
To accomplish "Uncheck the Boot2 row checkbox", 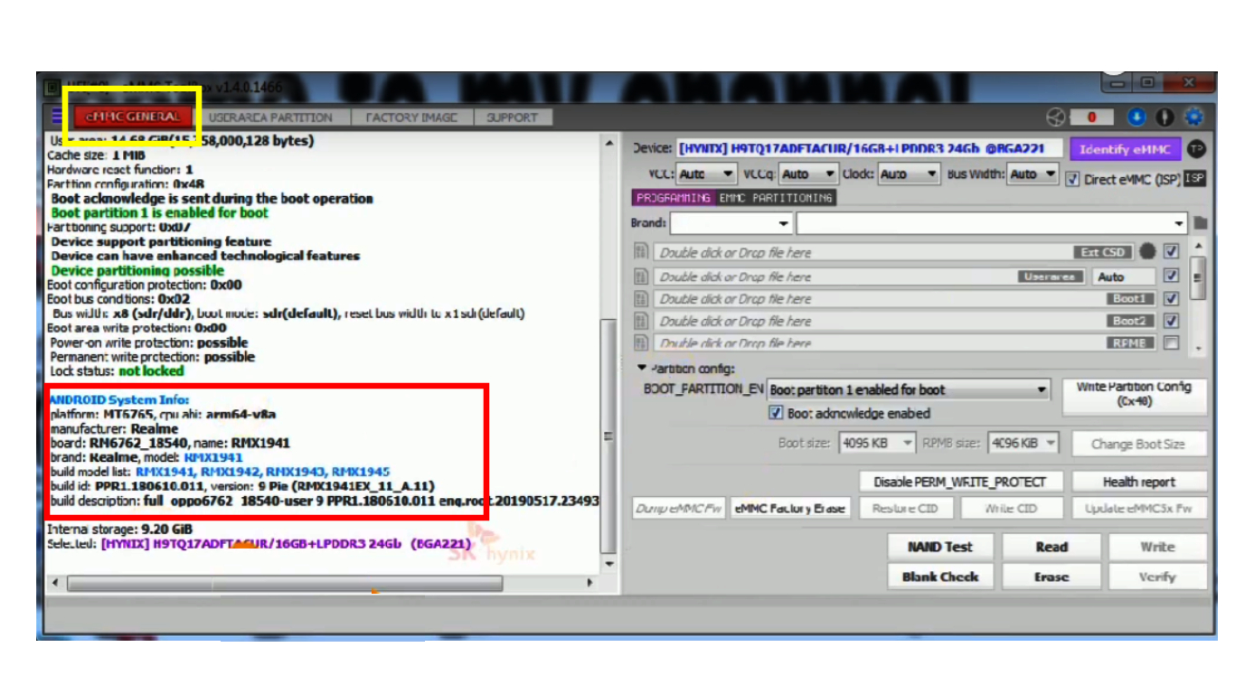I will (1172, 321).
